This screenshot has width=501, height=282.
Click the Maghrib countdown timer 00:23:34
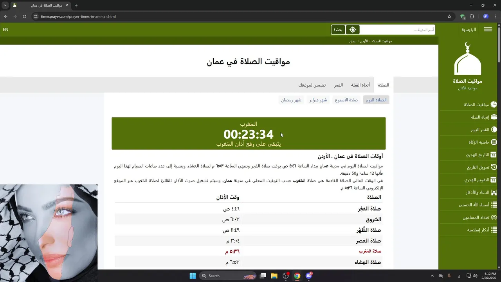[248, 134]
